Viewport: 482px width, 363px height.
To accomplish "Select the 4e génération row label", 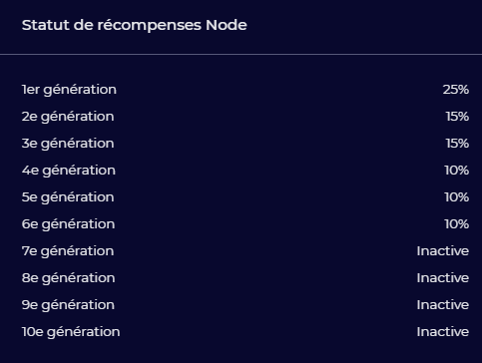I will pyautogui.click(x=69, y=171).
